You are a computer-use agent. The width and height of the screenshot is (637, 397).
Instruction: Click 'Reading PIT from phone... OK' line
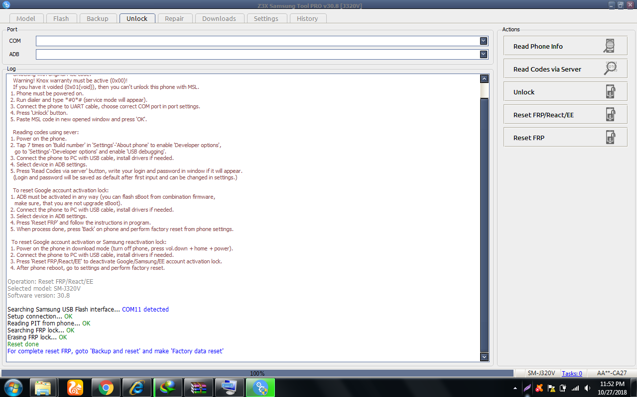pos(49,323)
